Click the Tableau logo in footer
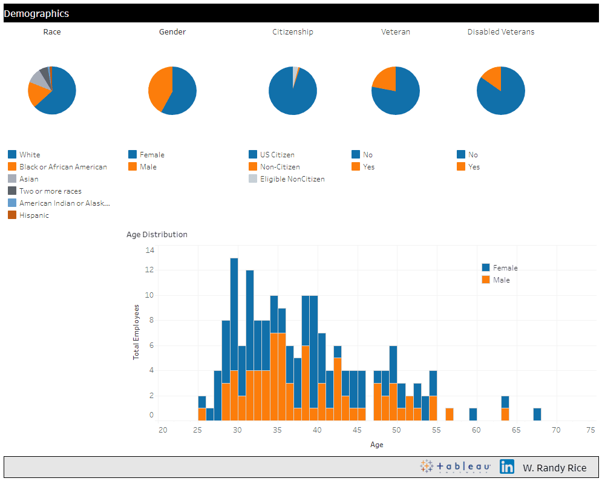The width and height of the screenshot is (602, 481). (455, 467)
